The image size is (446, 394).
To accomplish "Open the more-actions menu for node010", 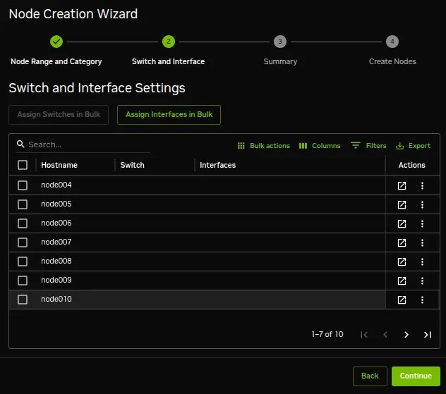I will pyautogui.click(x=422, y=300).
